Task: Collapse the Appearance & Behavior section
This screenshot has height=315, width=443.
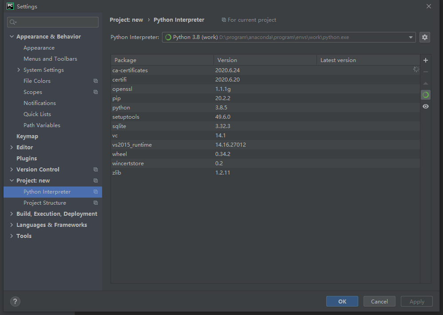Action: [12, 36]
